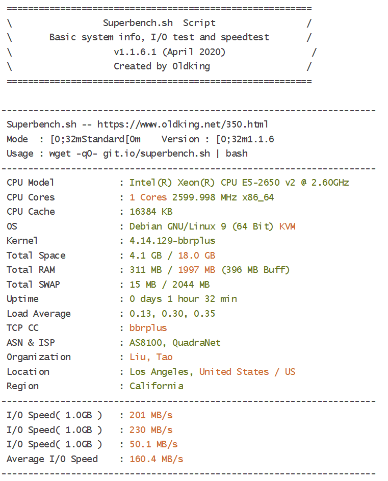Image resolution: width=388 pixels, height=481 pixels.
Task: Click the 18.0 GB total space value
Action: [197, 256]
